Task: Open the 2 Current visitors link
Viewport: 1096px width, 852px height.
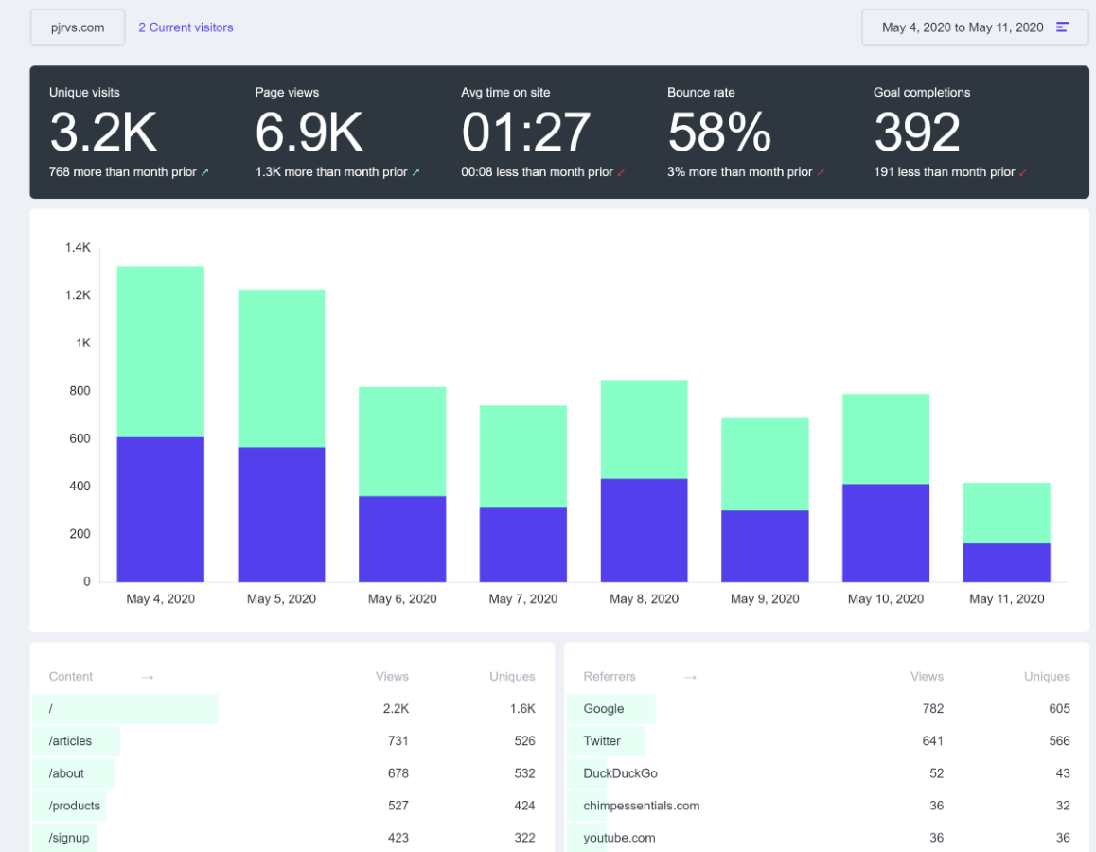Action: click(186, 27)
